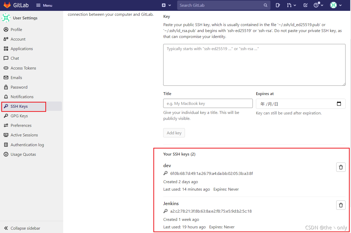Click the Password lock icon
351x233 pixels.
click(6, 87)
